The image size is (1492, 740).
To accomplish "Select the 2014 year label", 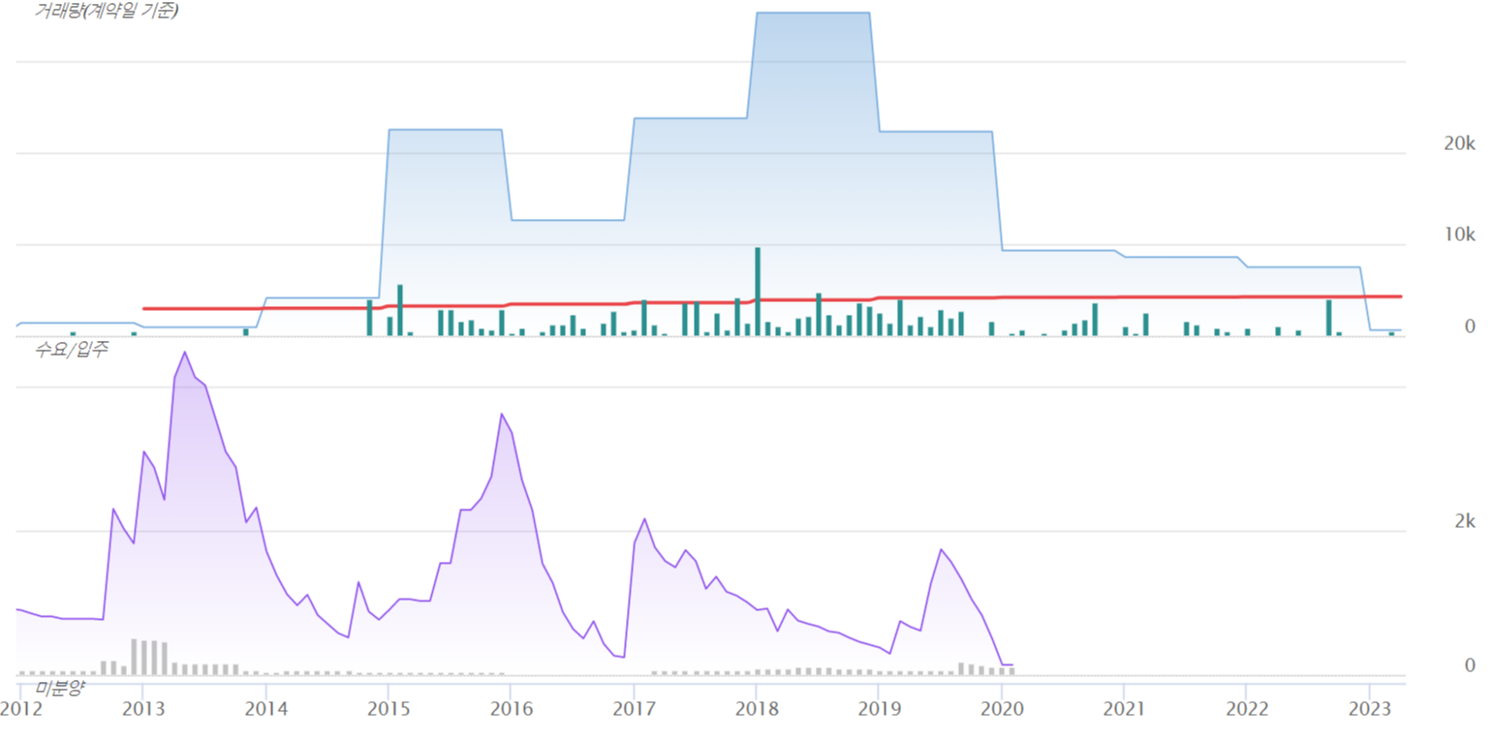I will tap(265, 711).
